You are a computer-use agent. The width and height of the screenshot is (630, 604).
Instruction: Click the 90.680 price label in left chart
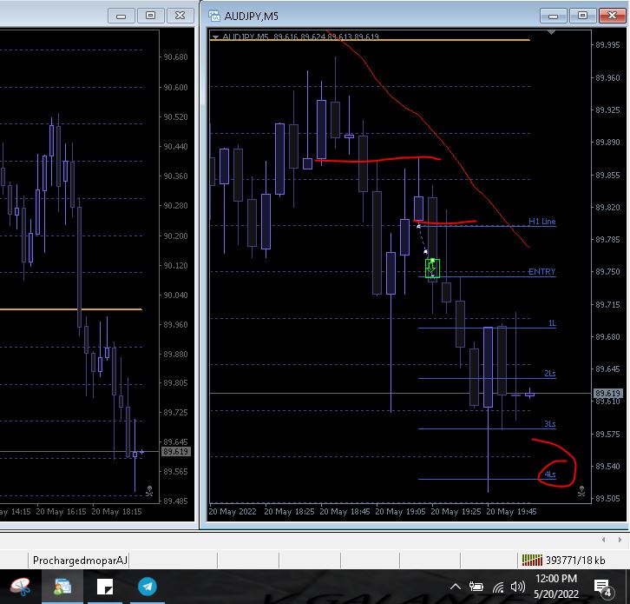pyautogui.click(x=175, y=57)
